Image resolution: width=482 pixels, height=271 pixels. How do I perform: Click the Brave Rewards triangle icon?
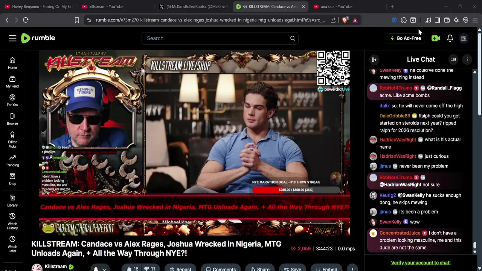point(355,20)
